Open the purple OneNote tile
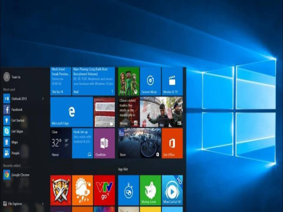Image resolution: width=283 pixels, height=212 pixels. (x=104, y=143)
